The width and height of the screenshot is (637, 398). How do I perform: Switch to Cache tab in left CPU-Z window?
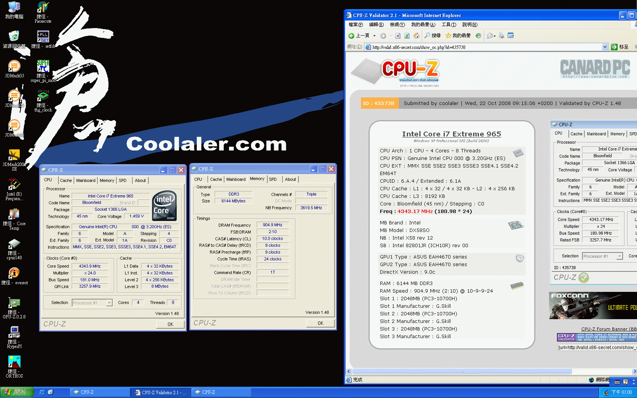[x=66, y=180]
